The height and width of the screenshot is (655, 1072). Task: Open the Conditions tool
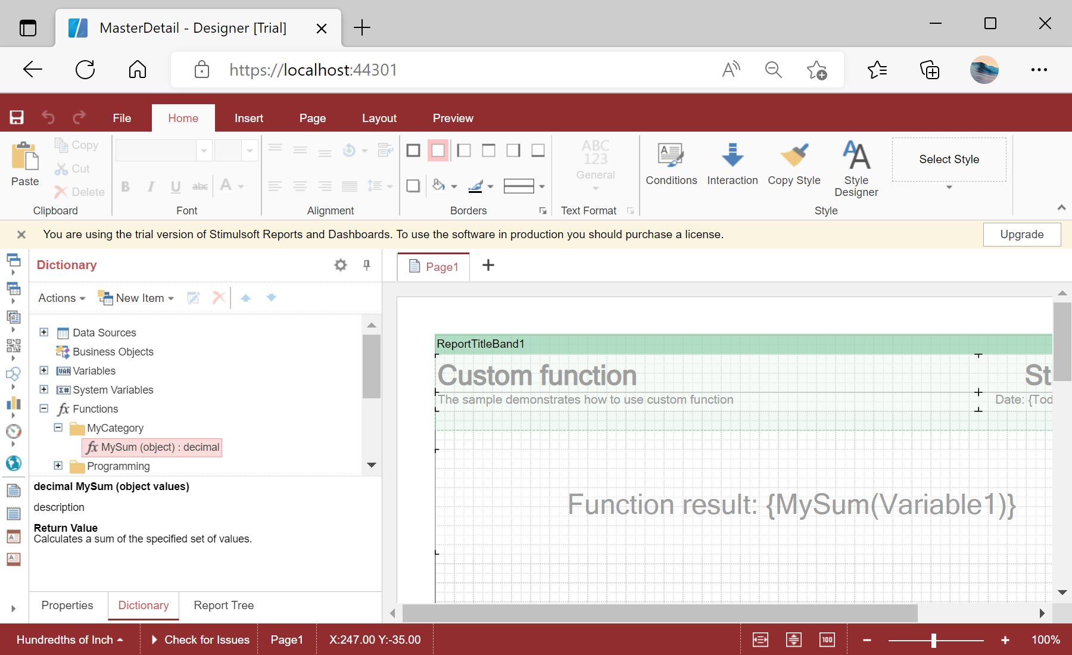(671, 164)
